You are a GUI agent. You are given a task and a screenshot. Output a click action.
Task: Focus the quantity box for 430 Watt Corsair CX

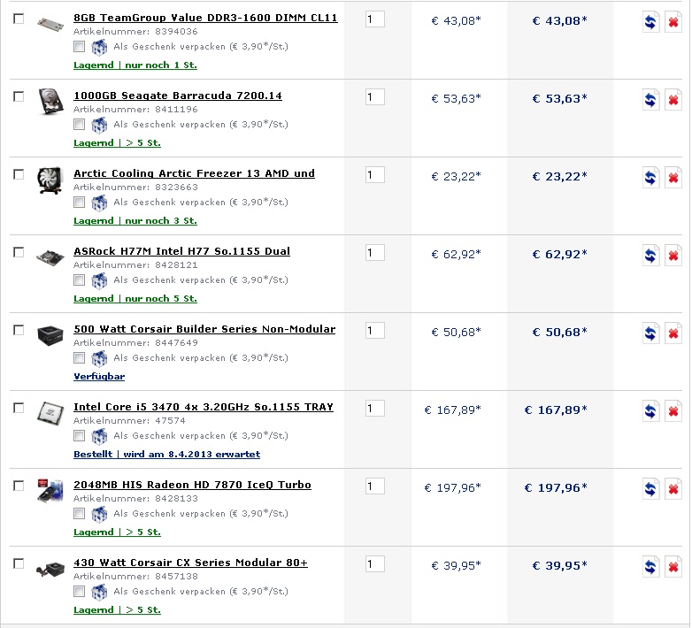(x=374, y=564)
